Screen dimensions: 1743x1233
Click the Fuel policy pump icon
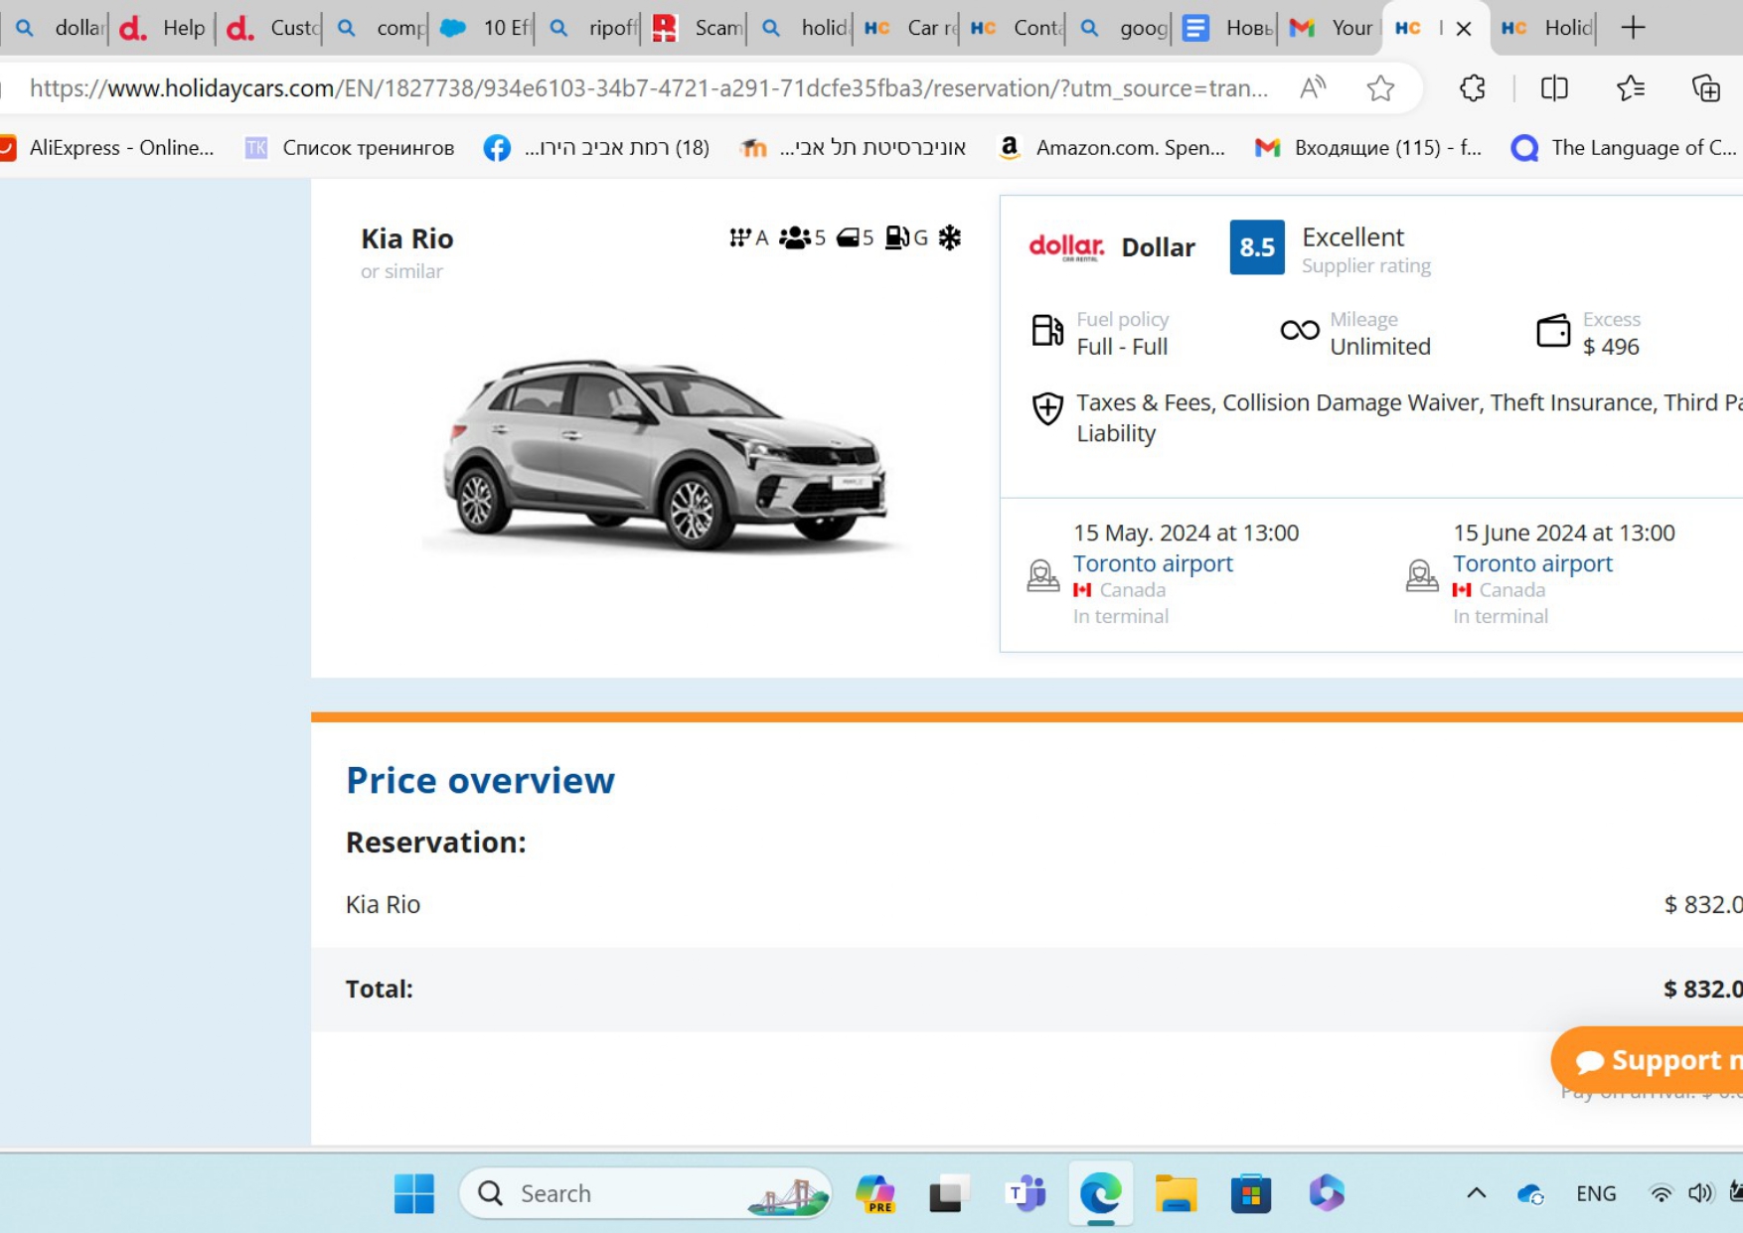(1046, 330)
